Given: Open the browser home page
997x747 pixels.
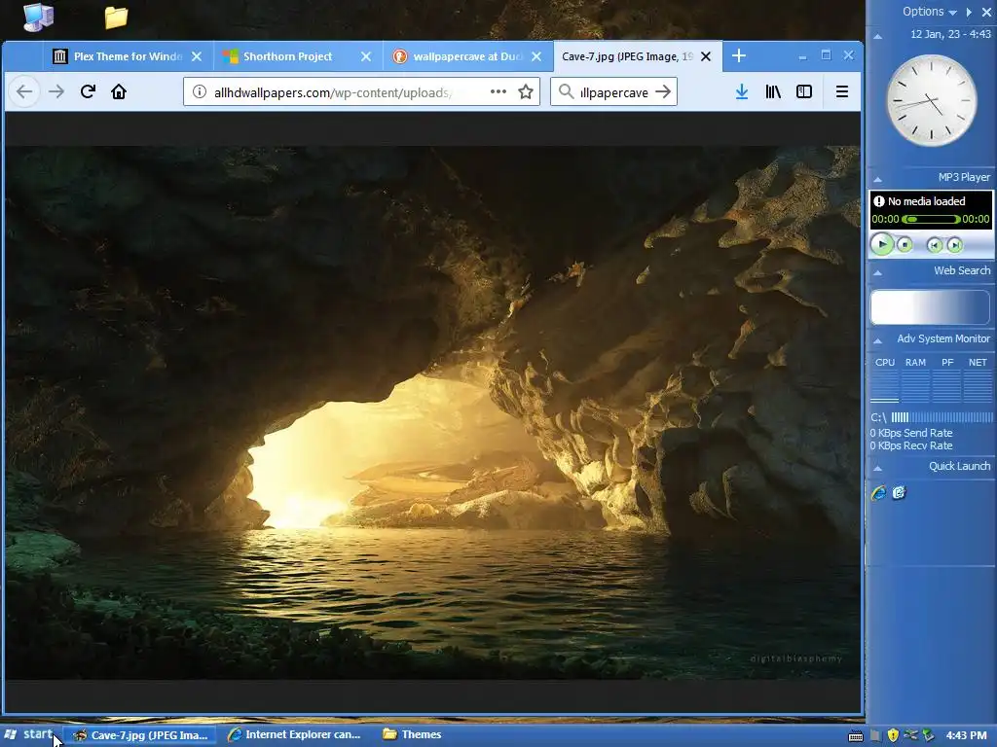Looking at the screenshot, I should pos(118,92).
